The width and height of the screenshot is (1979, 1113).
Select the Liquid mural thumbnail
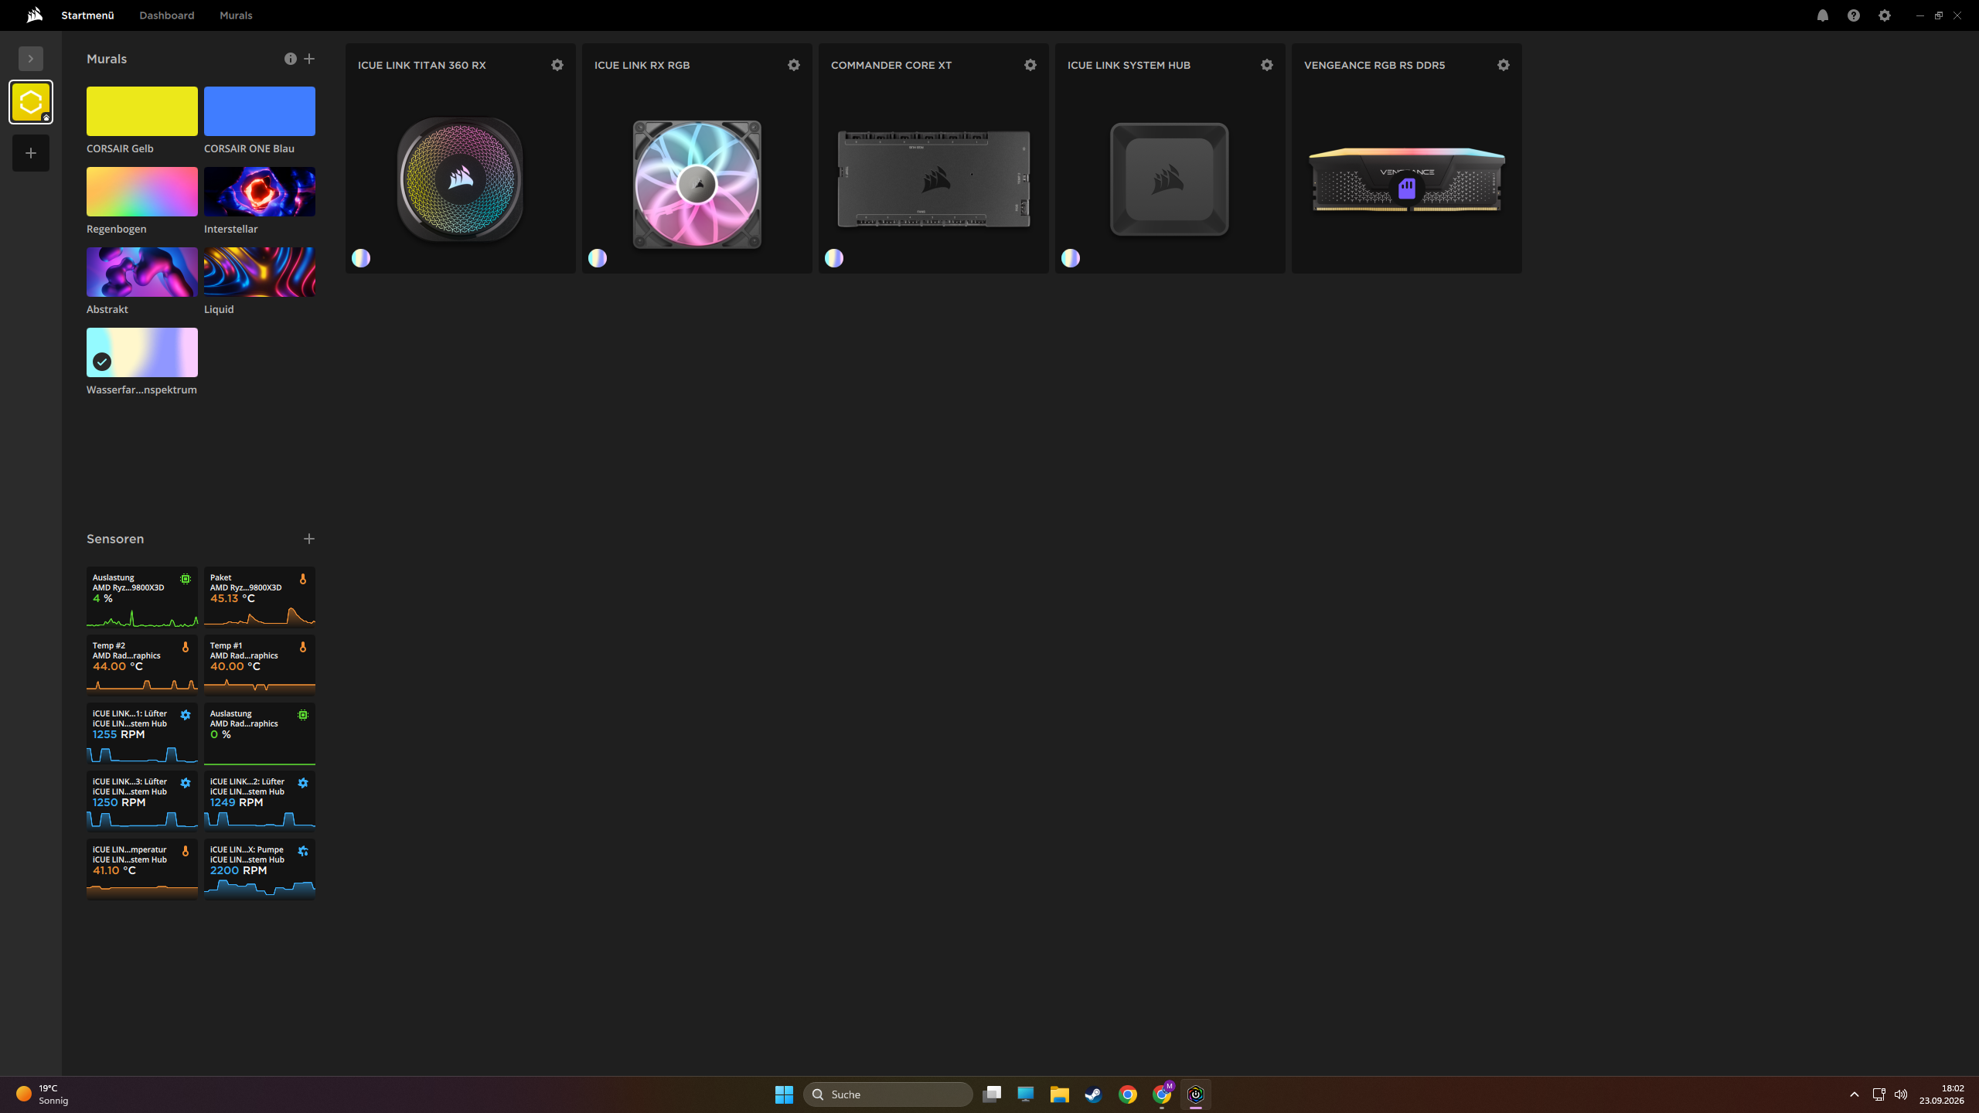pos(260,272)
